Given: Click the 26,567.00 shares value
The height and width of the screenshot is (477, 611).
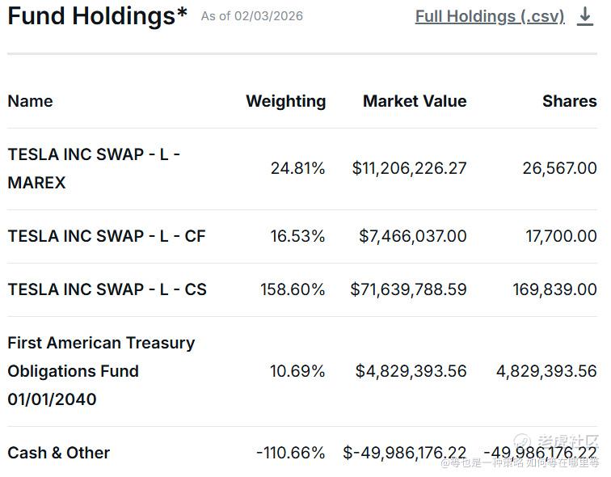Looking at the screenshot, I should tap(559, 168).
